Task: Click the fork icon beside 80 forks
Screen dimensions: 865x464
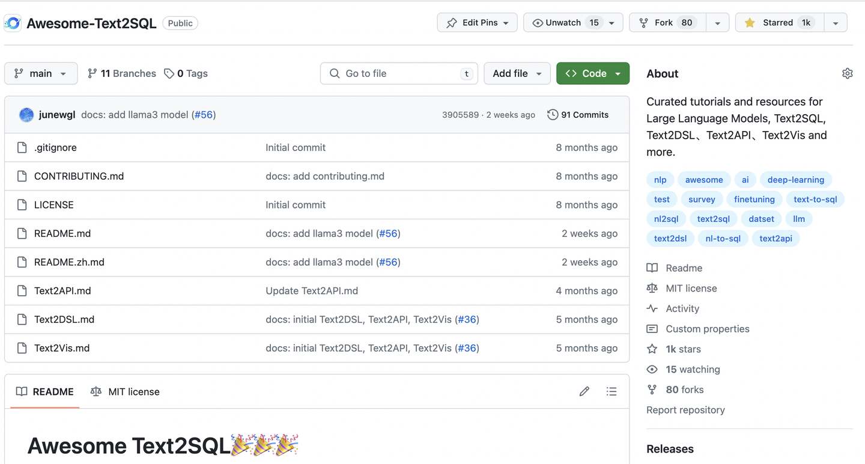Action: point(652,389)
